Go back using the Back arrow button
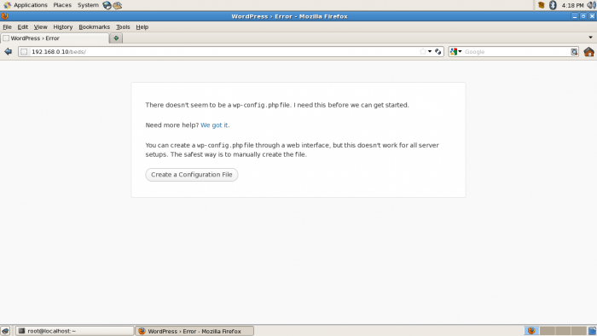This screenshot has width=597, height=336. click(8, 51)
